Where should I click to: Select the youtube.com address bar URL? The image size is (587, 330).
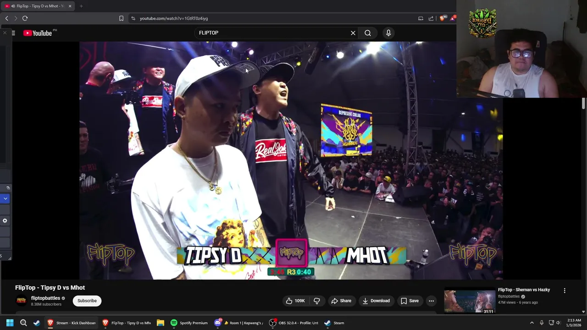pos(174,18)
